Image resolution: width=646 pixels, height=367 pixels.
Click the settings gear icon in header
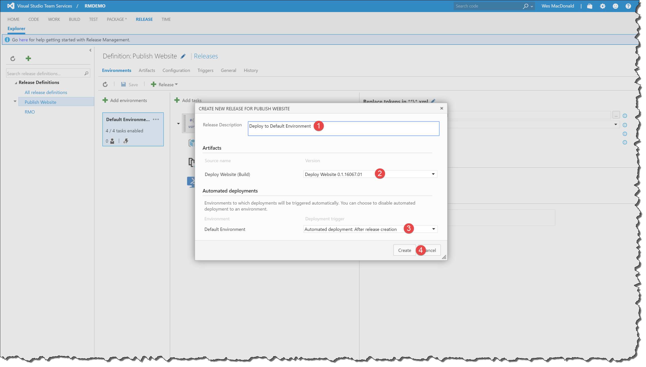pos(602,6)
